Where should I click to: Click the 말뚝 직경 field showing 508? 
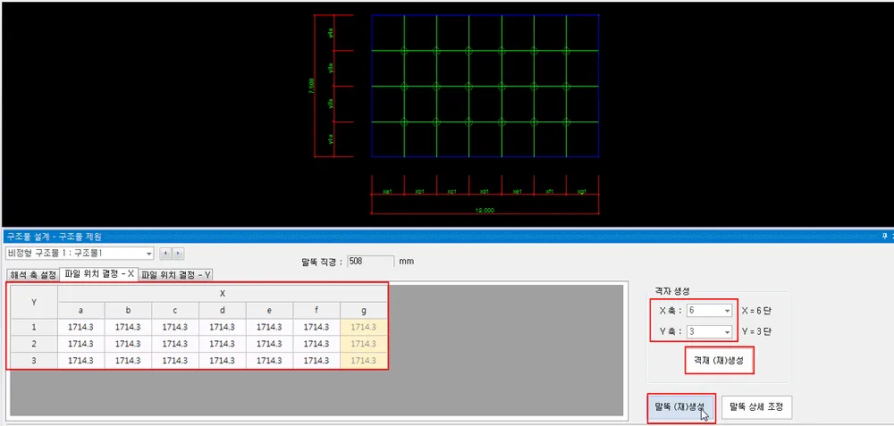pos(370,262)
